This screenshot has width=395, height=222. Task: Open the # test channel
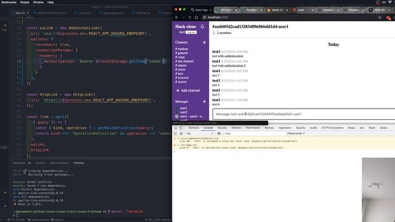tap(185, 61)
